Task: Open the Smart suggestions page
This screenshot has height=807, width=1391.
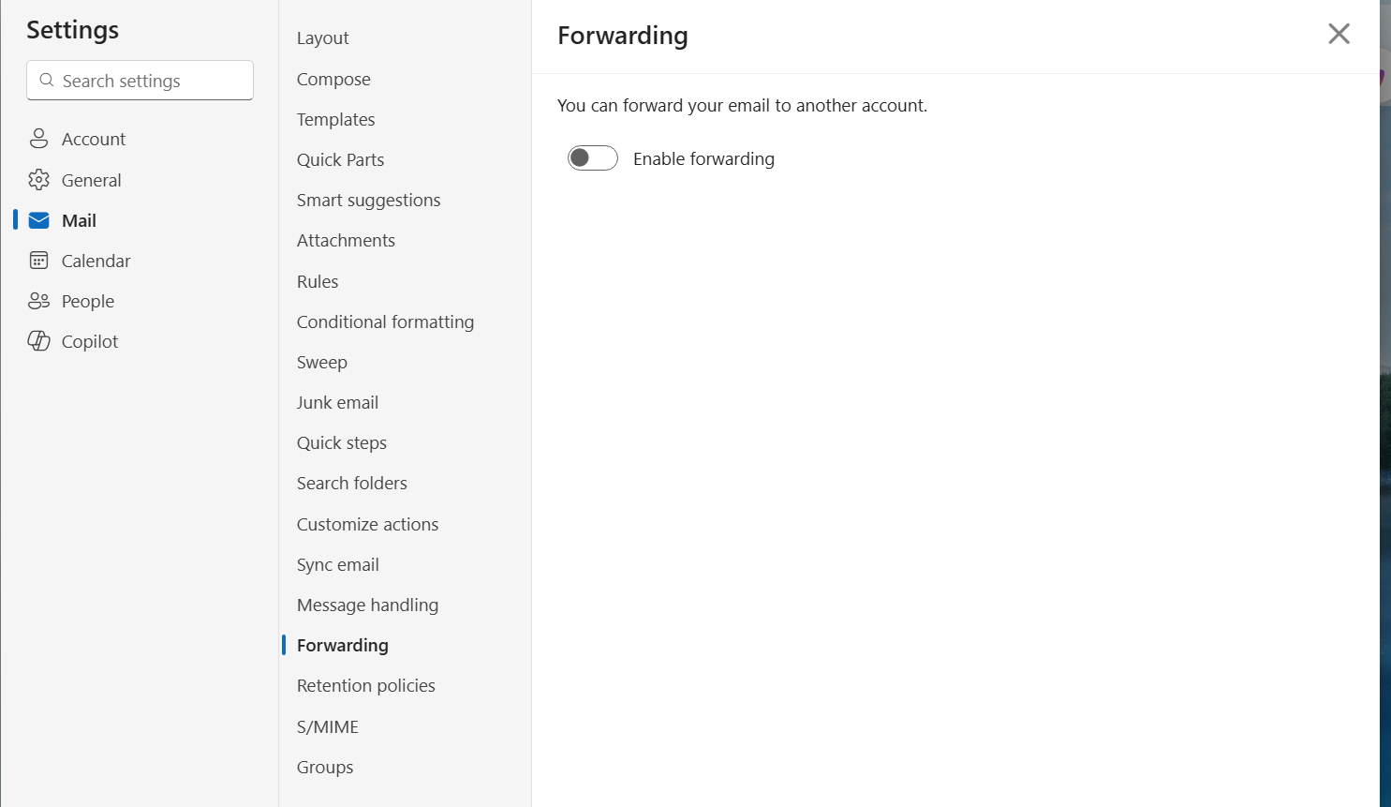Action: tap(368, 200)
